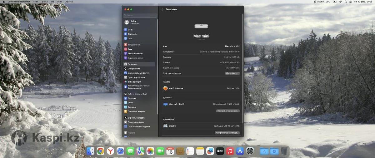Click the Настройки хранилища… button
Viewport: 375px width, 158px height.
tap(227, 133)
